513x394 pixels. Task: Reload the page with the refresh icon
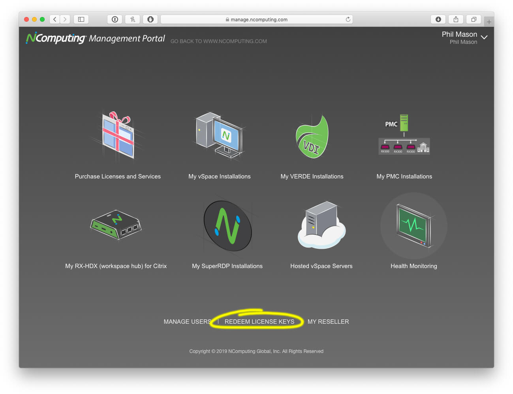point(348,19)
